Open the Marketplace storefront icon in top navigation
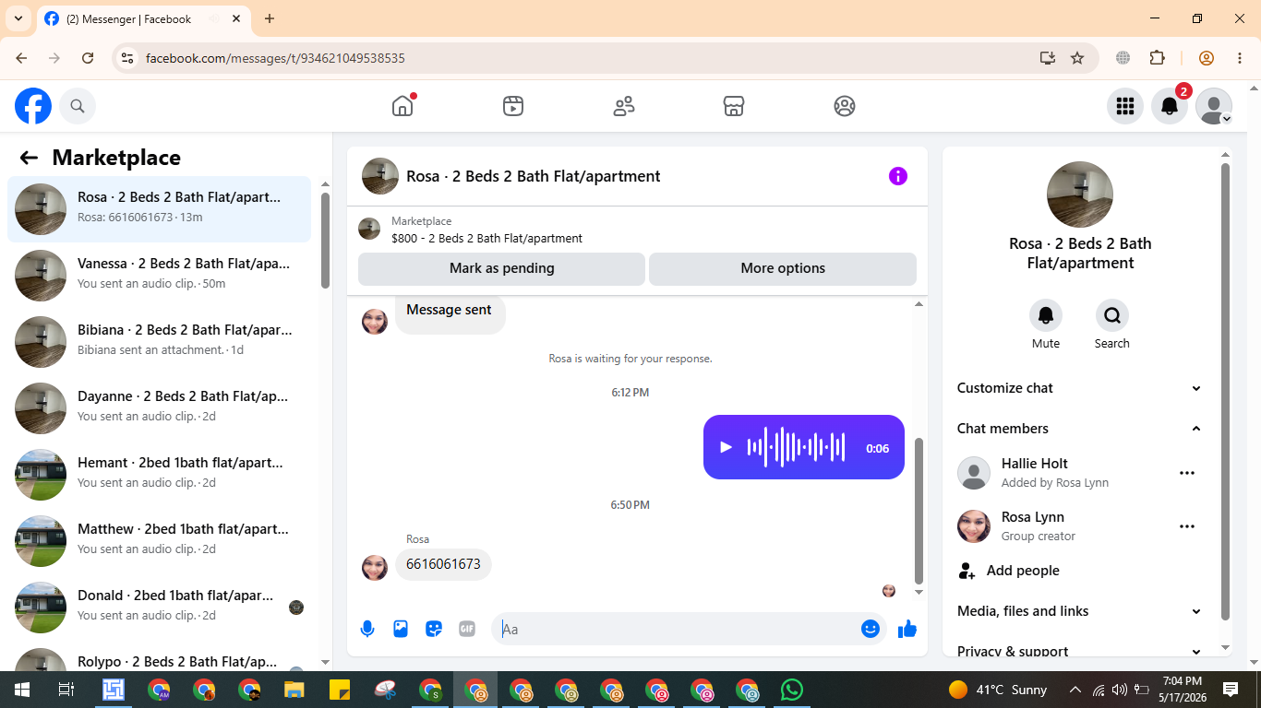 tap(734, 106)
